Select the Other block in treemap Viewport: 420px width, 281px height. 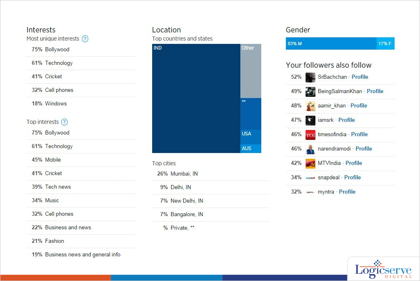coord(251,71)
